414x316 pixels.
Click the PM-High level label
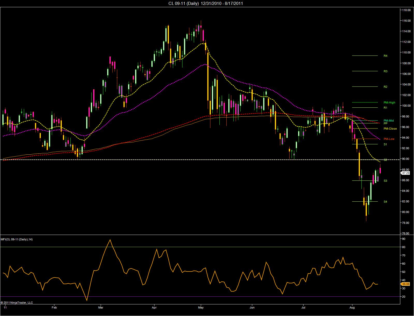pos(389,102)
